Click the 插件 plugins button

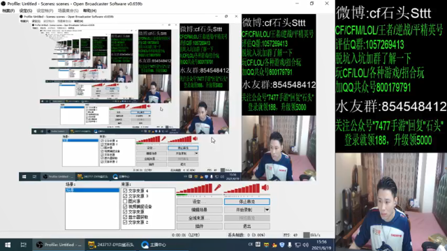pos(199,226)
